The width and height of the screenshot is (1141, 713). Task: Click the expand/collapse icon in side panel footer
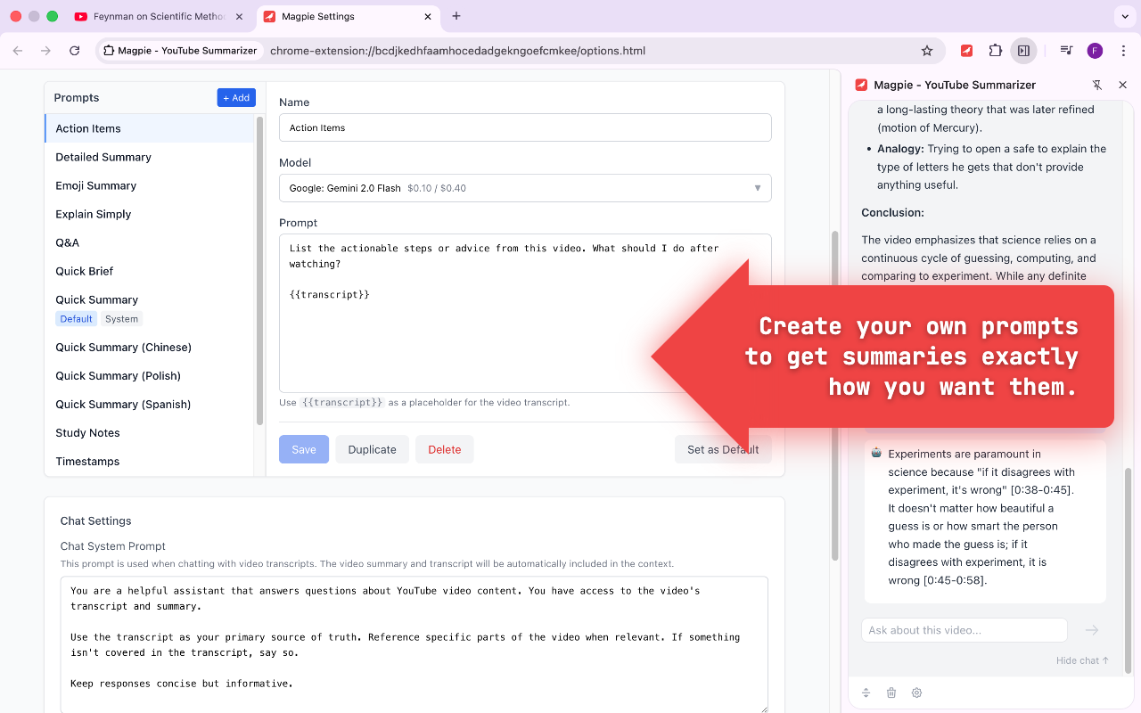pos(866,693)
